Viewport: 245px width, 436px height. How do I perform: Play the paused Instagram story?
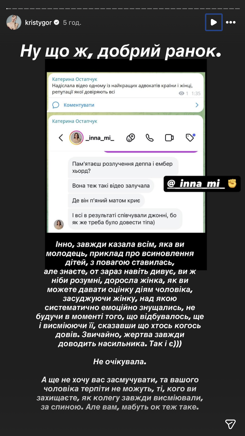214,22
